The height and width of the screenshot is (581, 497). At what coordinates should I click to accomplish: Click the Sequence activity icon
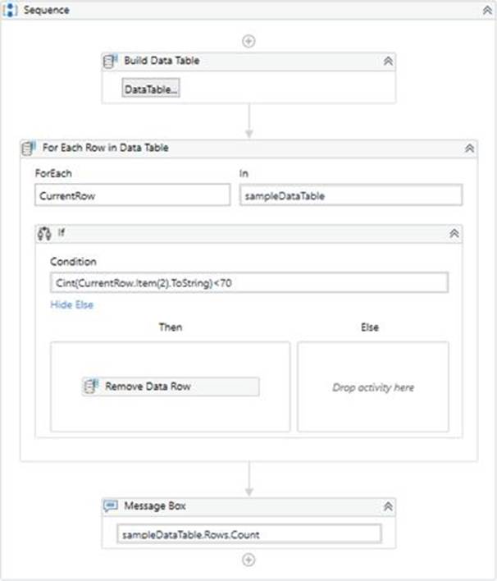pyautogui.click(x=11, y=11)
